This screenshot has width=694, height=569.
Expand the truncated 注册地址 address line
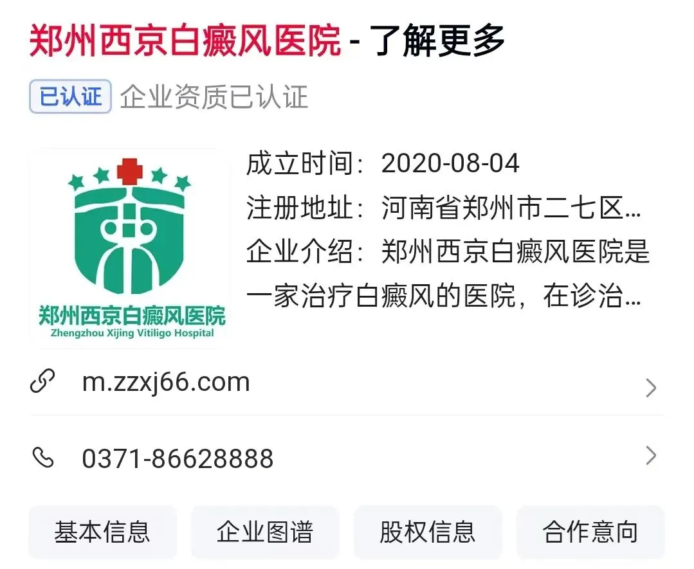(444, 208)
